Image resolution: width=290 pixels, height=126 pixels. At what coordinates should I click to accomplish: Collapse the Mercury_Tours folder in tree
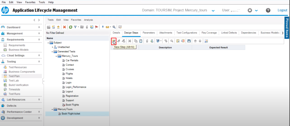(x=57, y=56)
